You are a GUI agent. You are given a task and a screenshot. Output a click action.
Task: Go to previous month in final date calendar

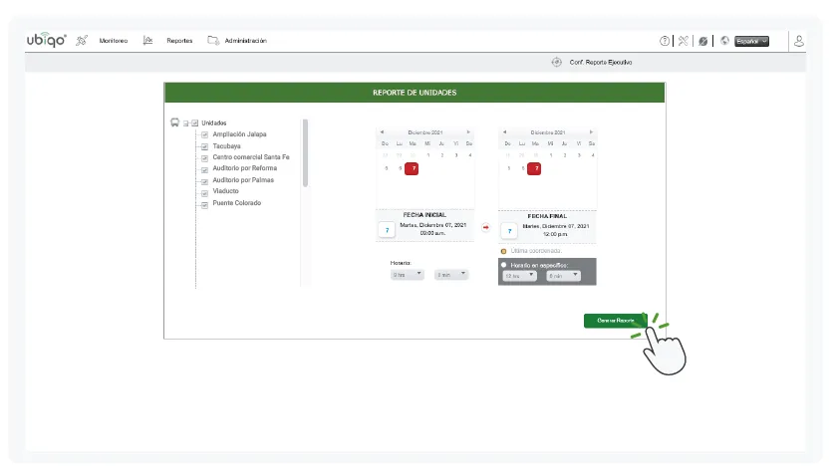pyautogui.click(x=505, y=131)
